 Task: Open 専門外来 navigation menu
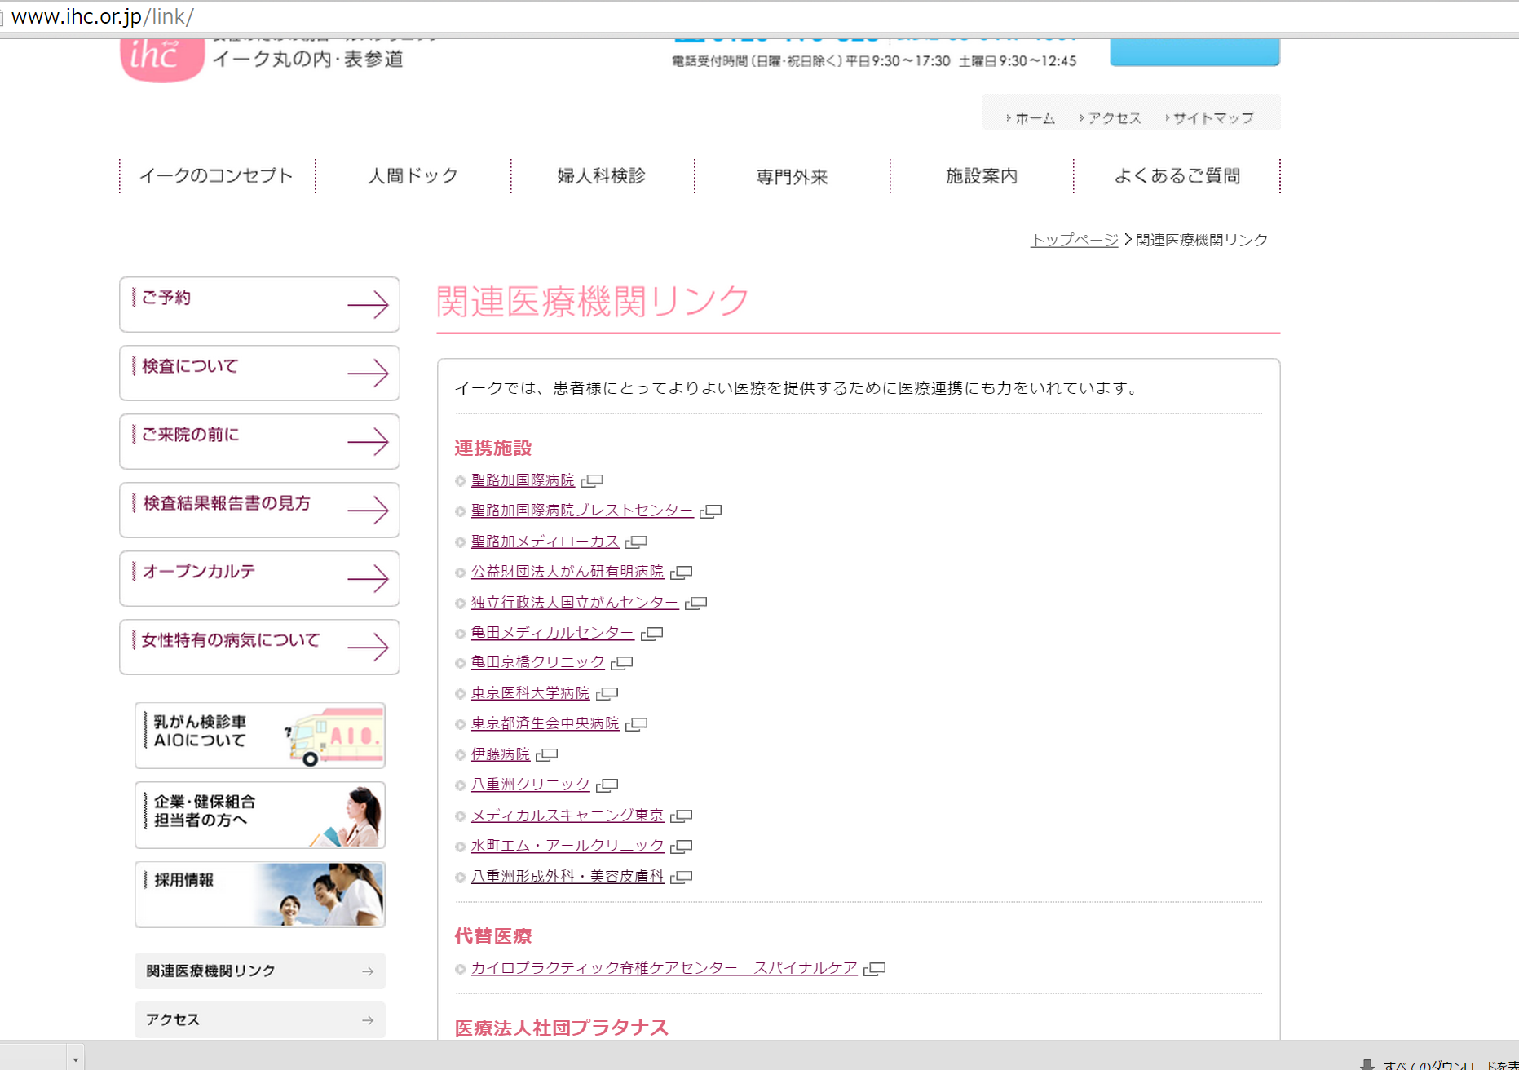(792, 176)
